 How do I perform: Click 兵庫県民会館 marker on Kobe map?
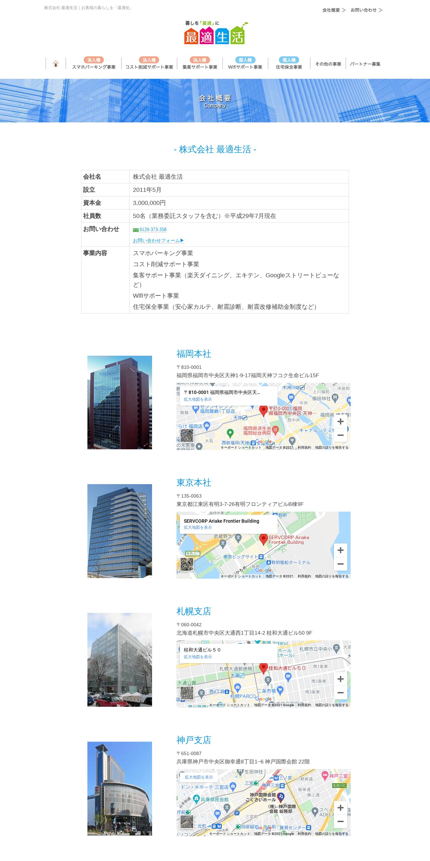click(x=196, y=799)
